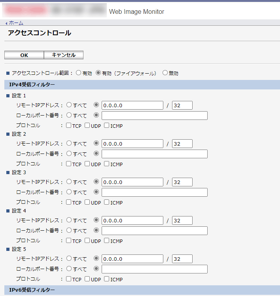
Task: Select すべて for 設定 3 remote IP address
Action: 69,182
